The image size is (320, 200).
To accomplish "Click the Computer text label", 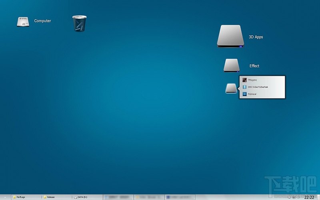I will click(x=42, y=21).
